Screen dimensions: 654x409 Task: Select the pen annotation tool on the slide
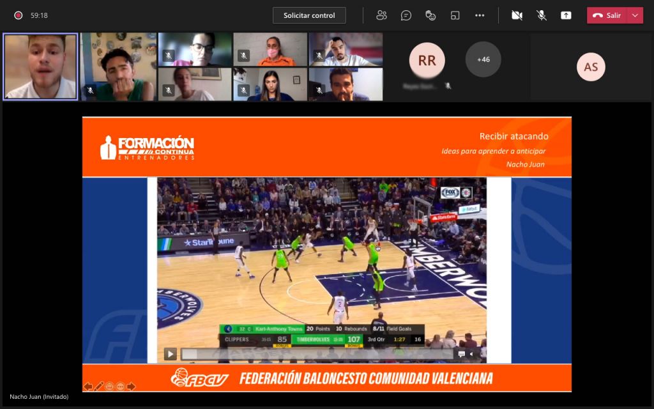click(x=98, y=387)
